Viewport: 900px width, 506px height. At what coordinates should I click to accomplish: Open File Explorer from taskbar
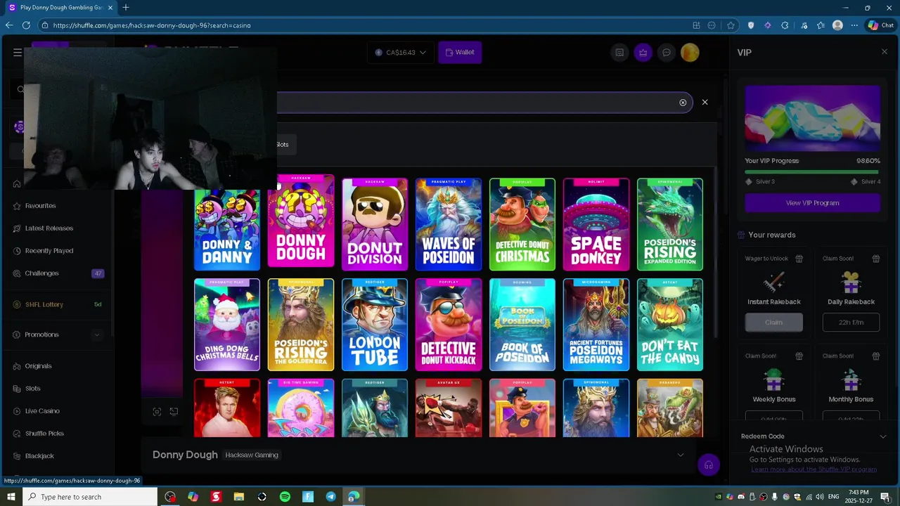pos(239,497)
